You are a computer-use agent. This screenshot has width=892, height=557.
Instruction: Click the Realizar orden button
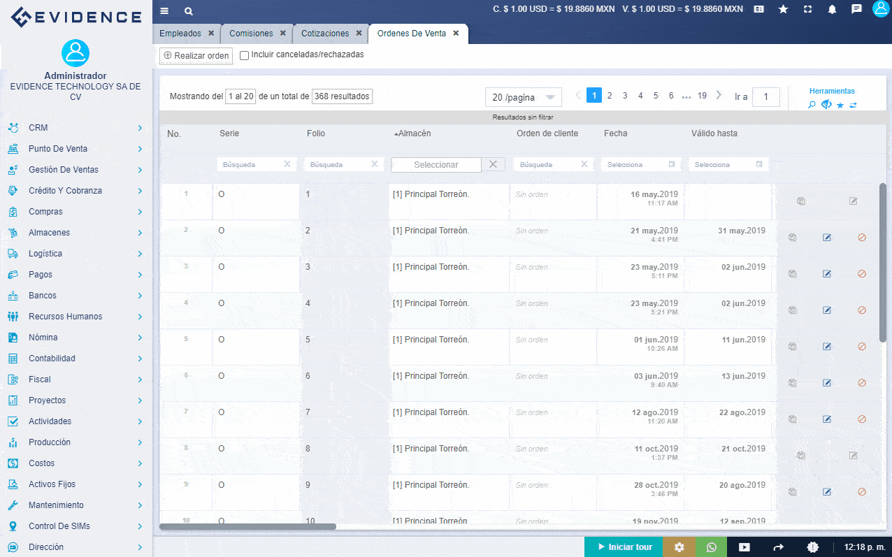[196, 56]
